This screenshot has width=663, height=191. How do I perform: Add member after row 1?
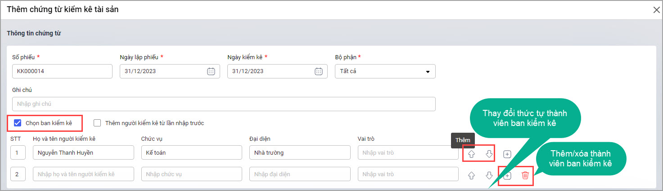(507, 154)
